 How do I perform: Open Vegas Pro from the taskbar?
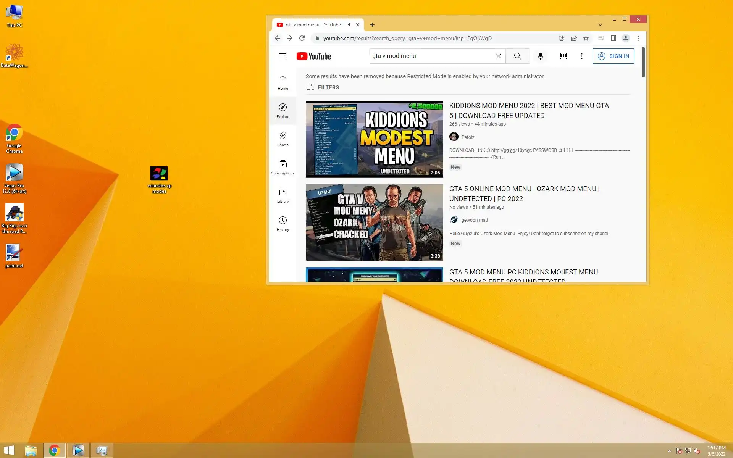78,450
